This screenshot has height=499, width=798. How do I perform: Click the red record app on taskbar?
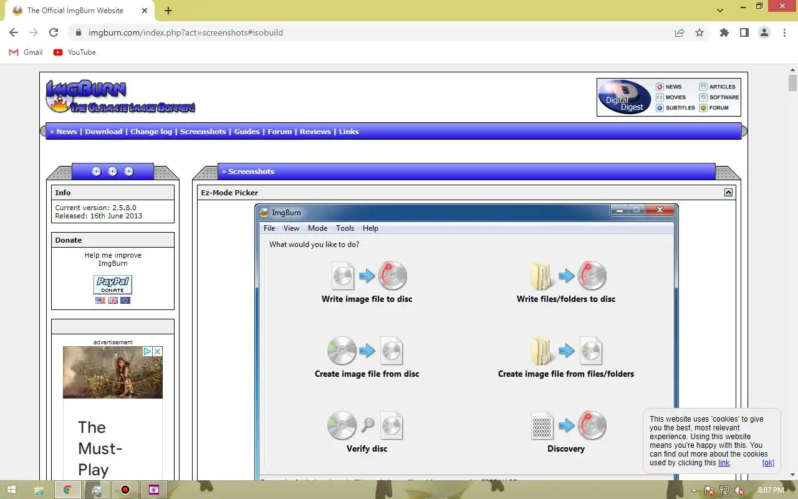click(125, 490)
